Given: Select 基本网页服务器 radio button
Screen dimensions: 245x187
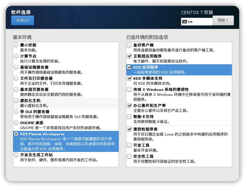Looking at the screenshot, I should [x=16, y=89].
